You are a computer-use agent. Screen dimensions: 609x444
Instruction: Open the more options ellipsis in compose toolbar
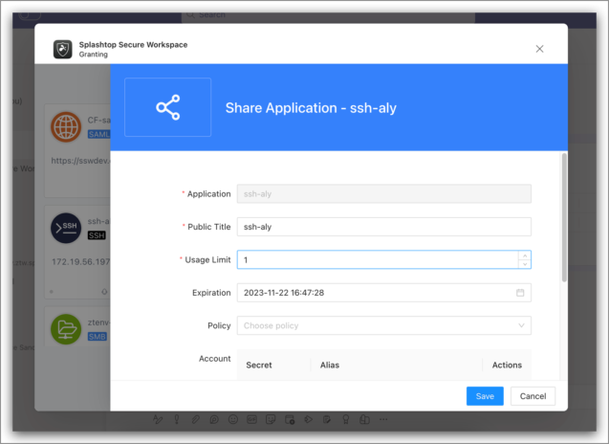click(383, 419)
